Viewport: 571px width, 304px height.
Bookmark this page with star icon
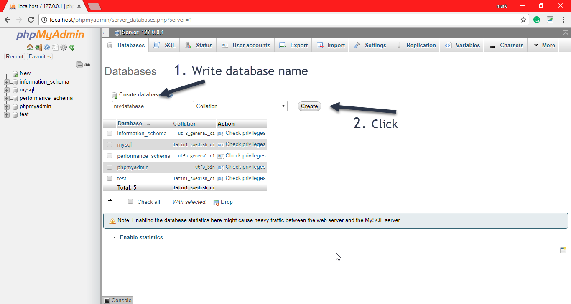pyautogui.click(x=523, y=20)
